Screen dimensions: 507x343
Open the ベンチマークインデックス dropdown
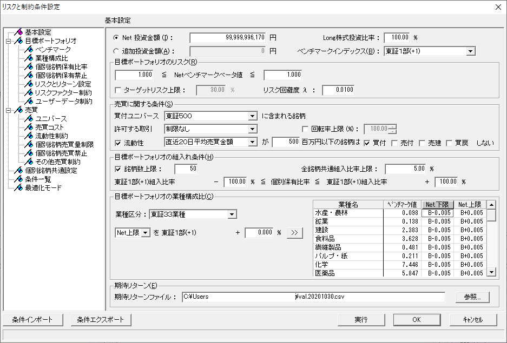[x=470, y=51]
